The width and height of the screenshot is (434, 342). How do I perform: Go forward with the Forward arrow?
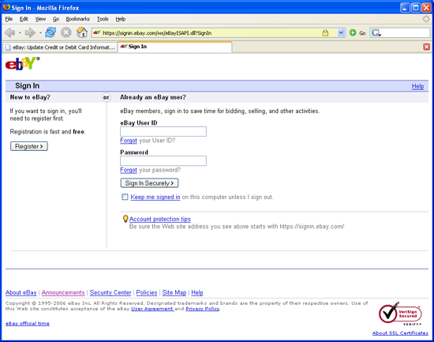click(x=30, y=32)
